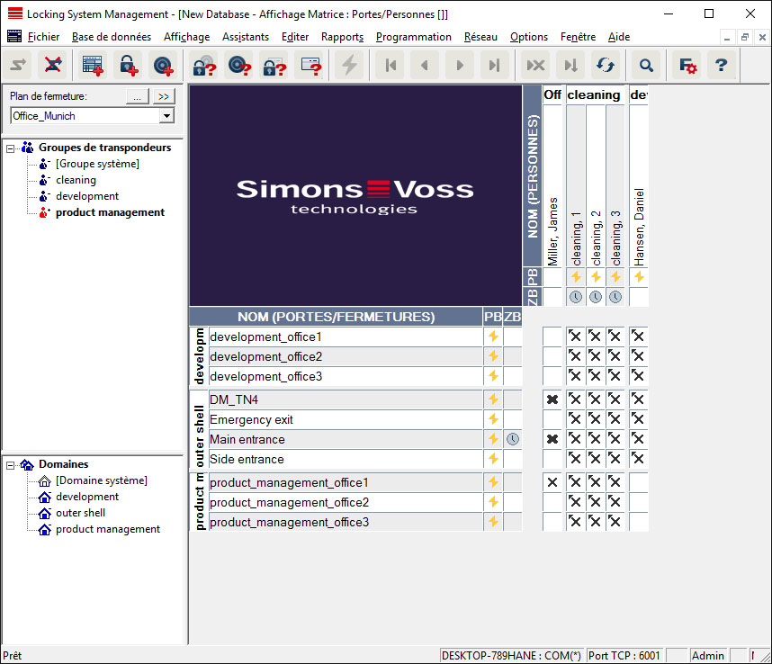Viewport: 772px width, 664px height.
Task: Click the help question mark icon
Action: coord(721,65)
